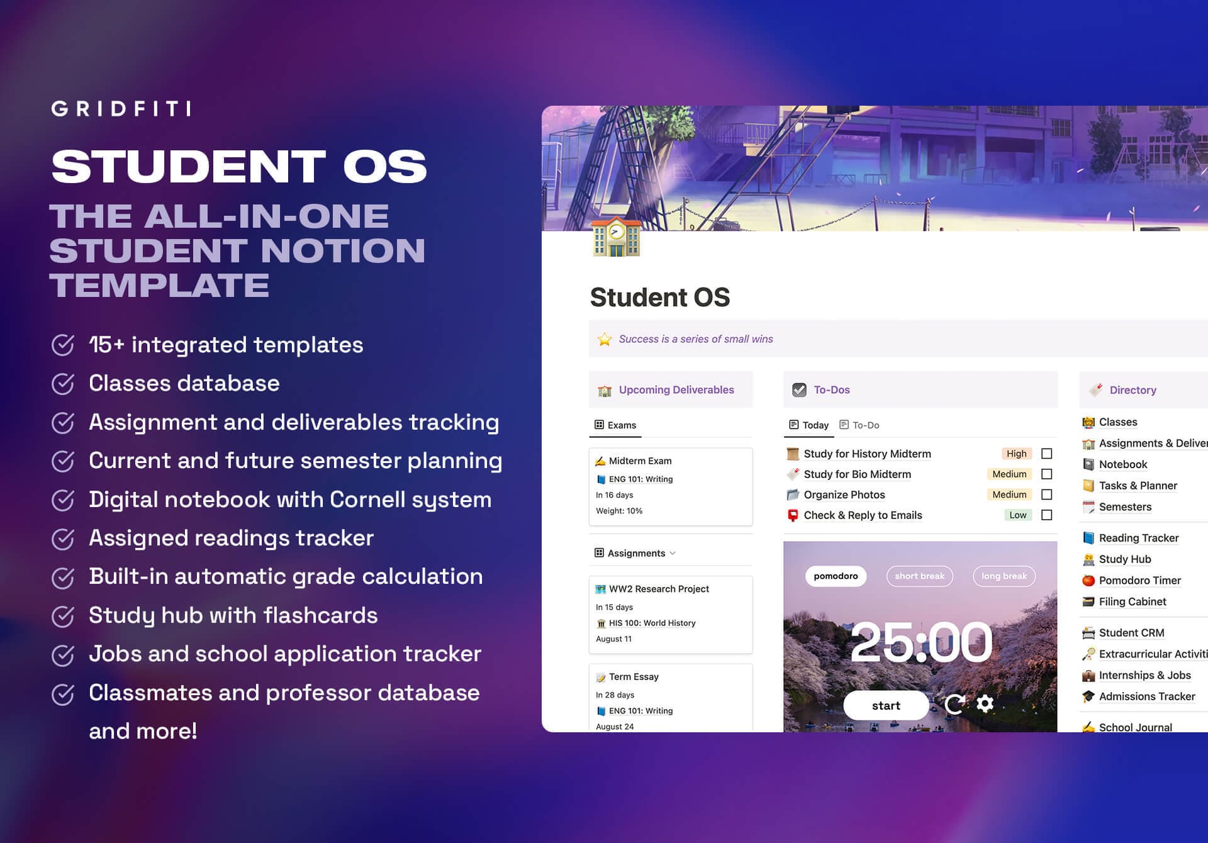Toggle the Study for Bio Midterm checkbox
Image resolution: width=1208 pixels, height=843 pixels.
(x=1046, y=475)
